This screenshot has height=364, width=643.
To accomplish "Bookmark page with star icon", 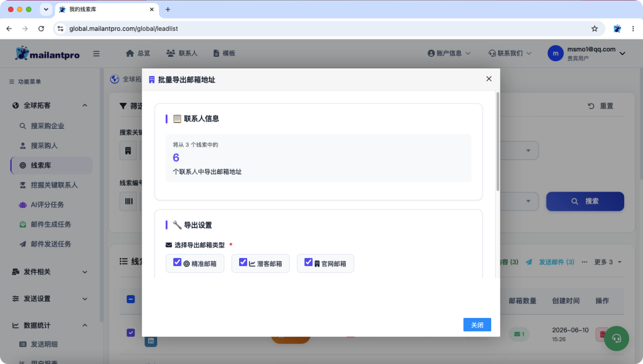I will click(x=594, y=29).
